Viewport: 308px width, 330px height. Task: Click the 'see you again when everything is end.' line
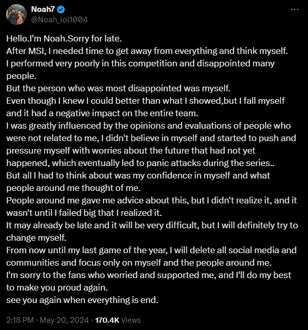tap(82, 300)
